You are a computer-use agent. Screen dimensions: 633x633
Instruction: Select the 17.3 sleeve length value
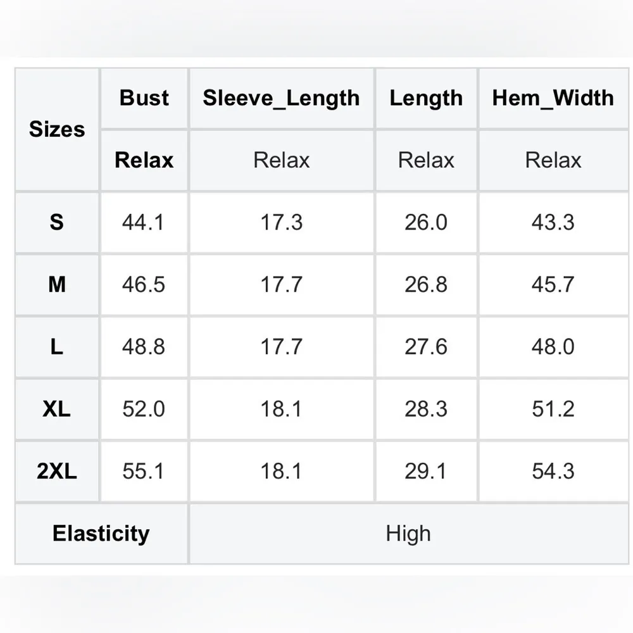tap(282, 222)
